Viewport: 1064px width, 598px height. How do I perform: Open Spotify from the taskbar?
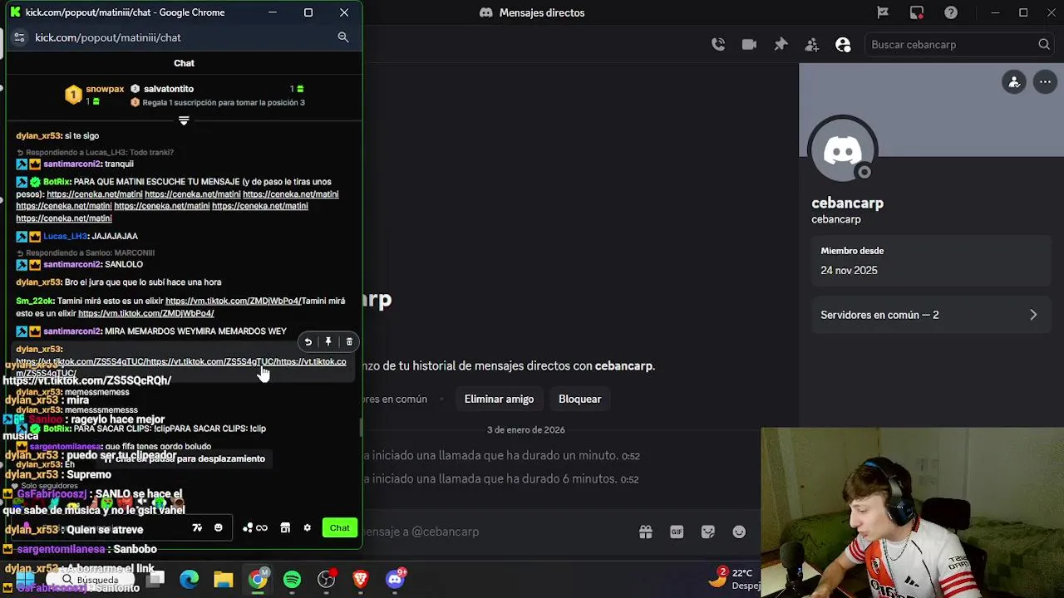pyautogui.click(x=292, y=579)
